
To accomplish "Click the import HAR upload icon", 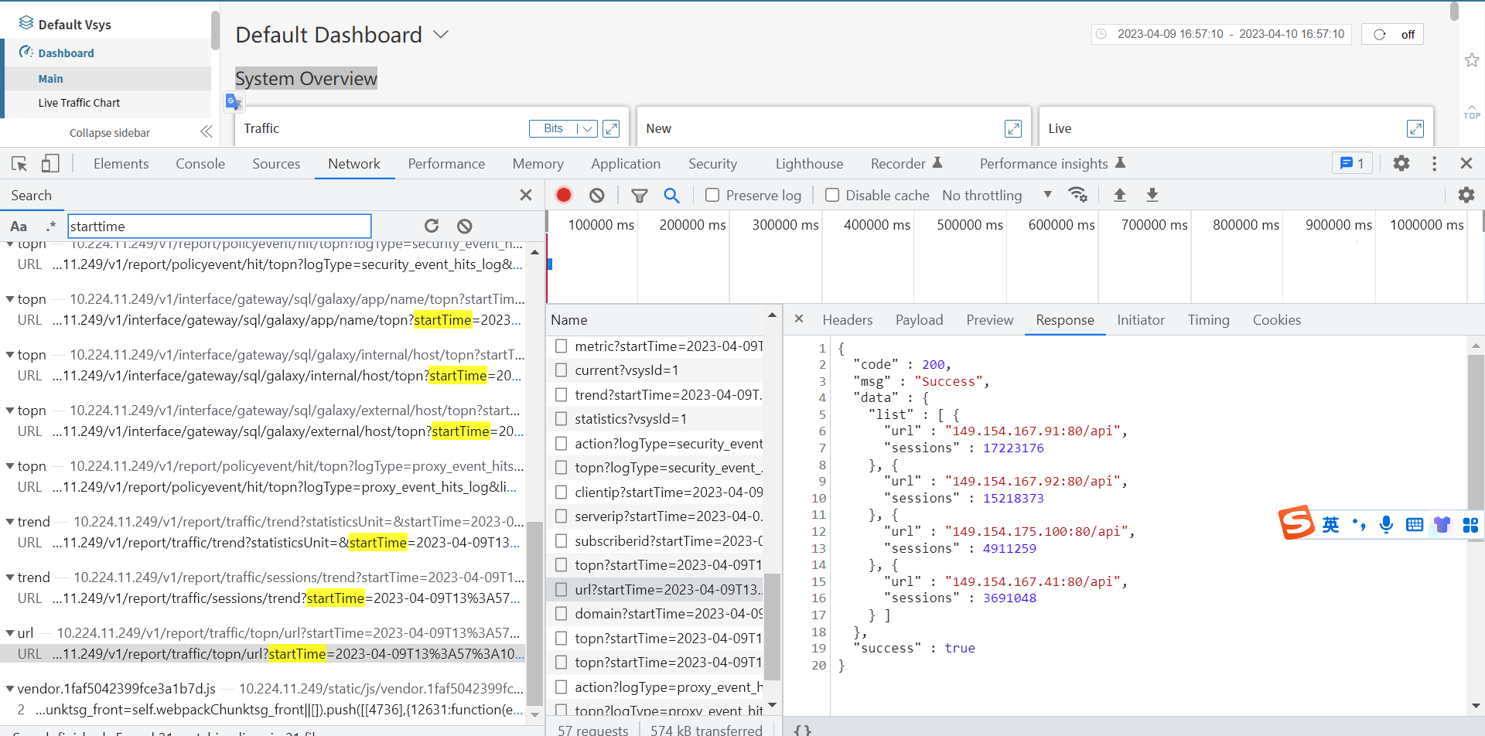I will (x=1119, y=196).
